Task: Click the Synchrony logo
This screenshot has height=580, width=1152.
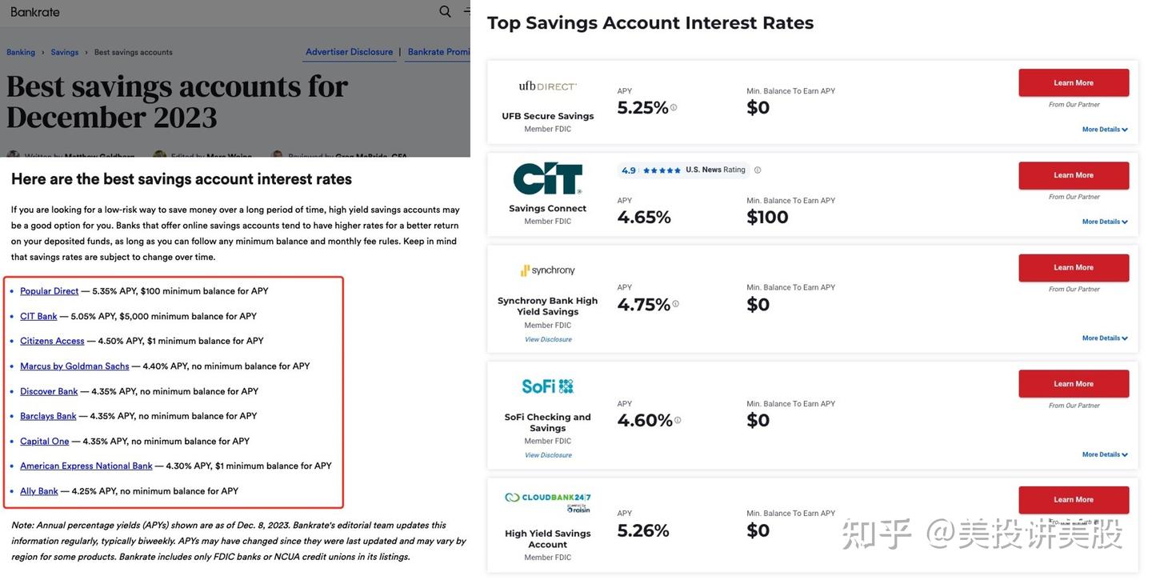Action: click(x=547, y=270)
